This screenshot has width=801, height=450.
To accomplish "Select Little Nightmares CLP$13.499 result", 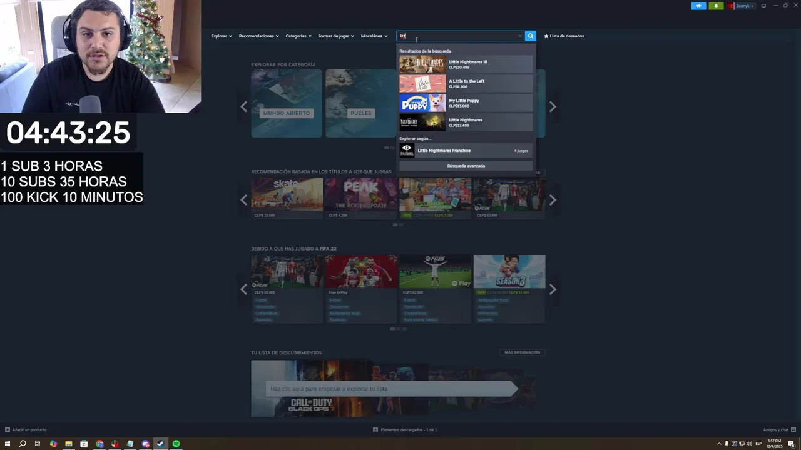I will click(466, 122).
